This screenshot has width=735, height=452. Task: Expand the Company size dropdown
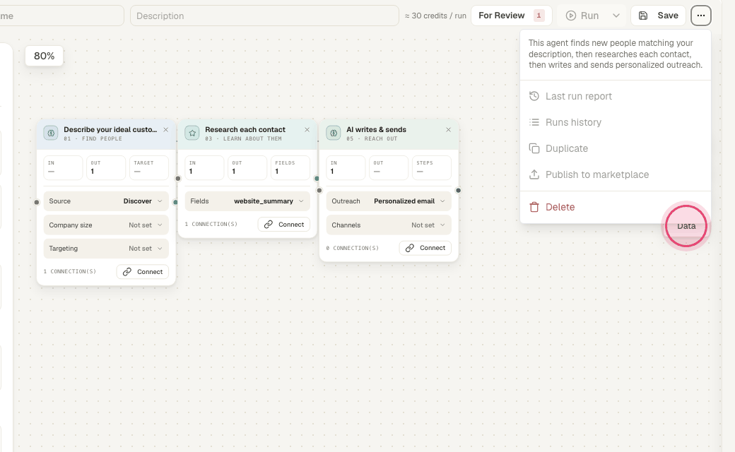click(106, 225)
